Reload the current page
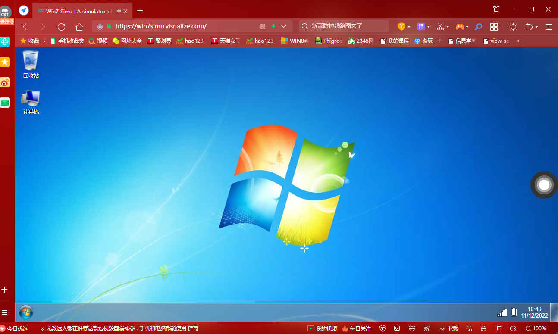Screen dimensions: 558x334 tap(61, 27)
